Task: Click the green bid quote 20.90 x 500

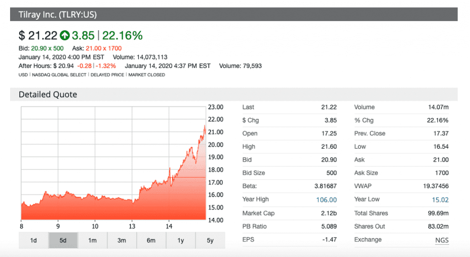Action: tap(47, 48)
